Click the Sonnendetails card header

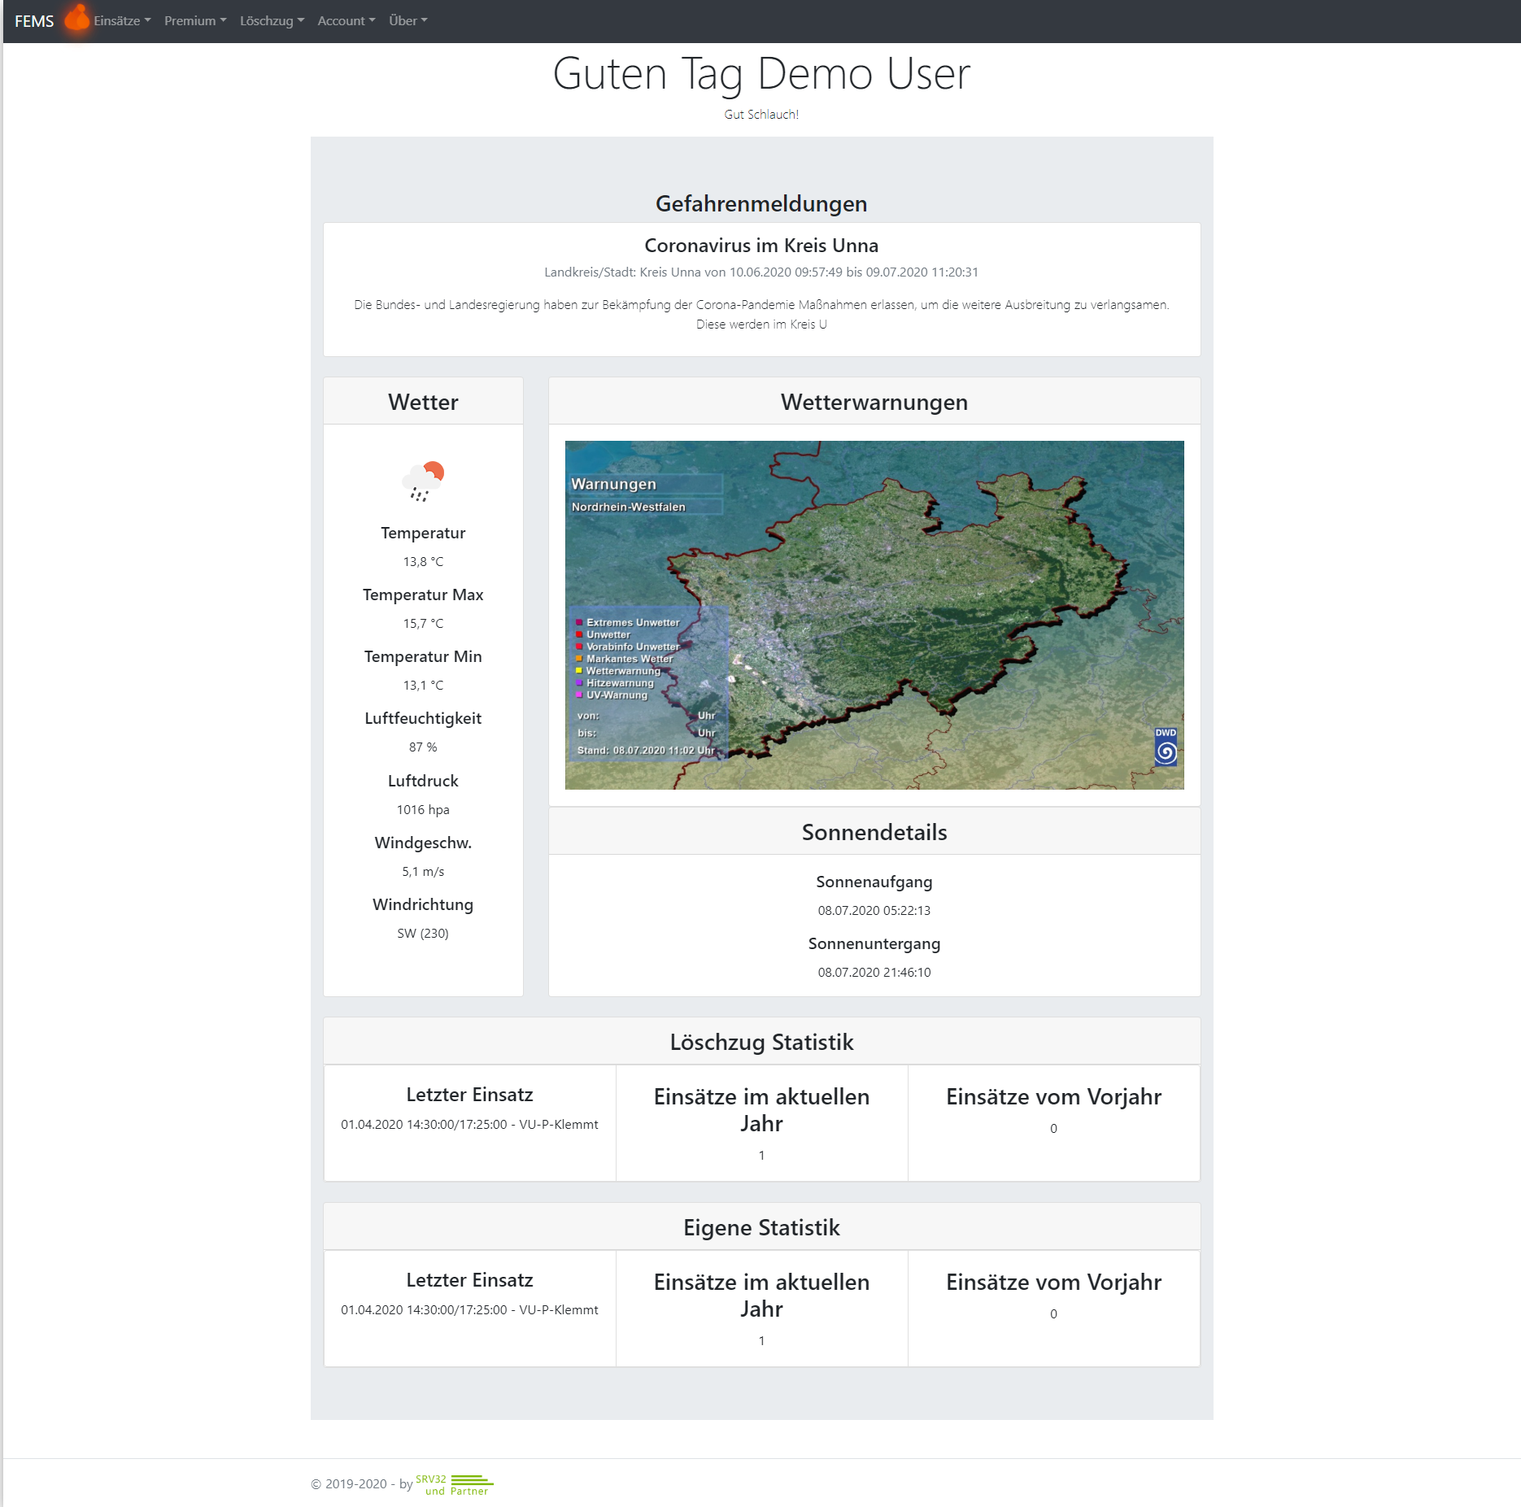(874, 832)
